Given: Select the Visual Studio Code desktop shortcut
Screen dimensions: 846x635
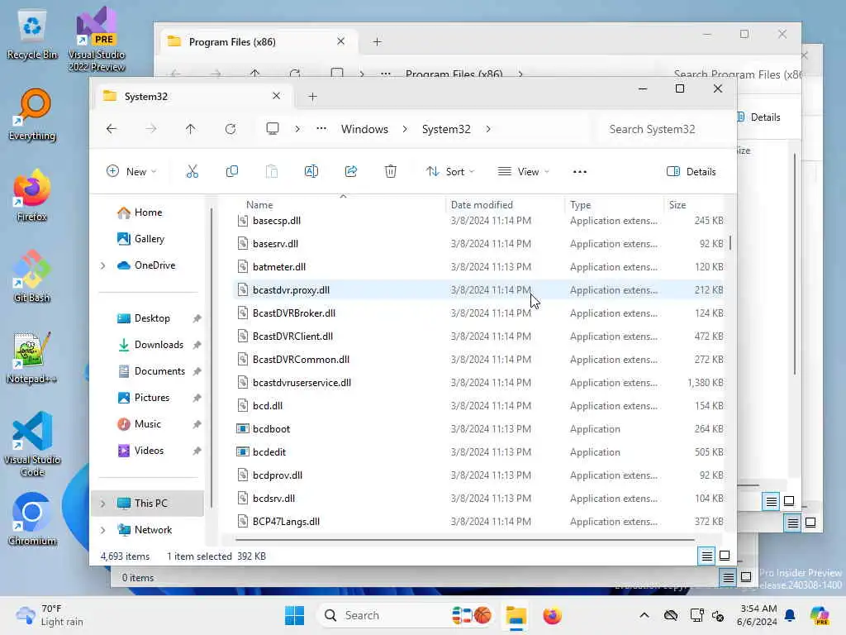Looking at the screenshot, I should (x=32, y=444).
